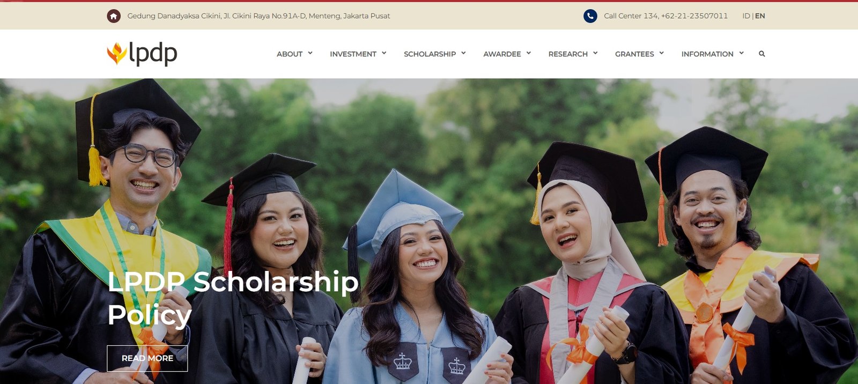Expand the Research chevron arrow
This screenshot has height=384, width=858.
pos(595,53)
